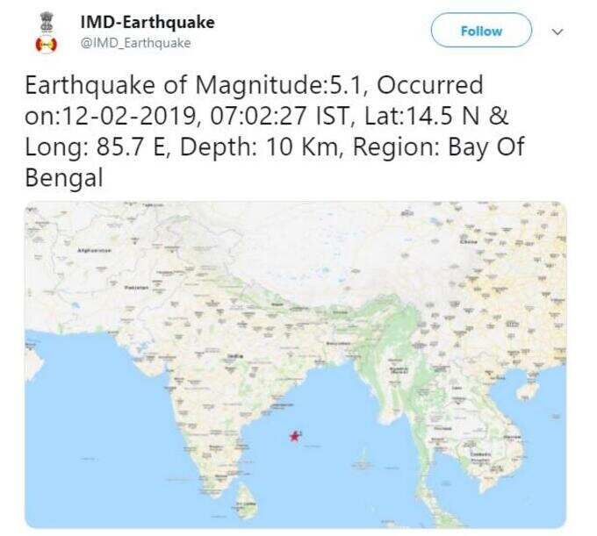The image size is (597, 536).
Task: Click the Myanmar label on map
Action: click(399, 370)
